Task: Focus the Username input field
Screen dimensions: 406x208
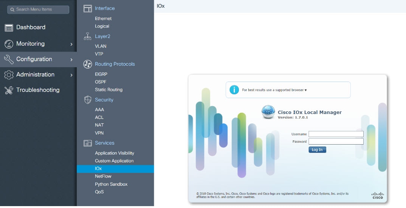Action: coord(336,134)
